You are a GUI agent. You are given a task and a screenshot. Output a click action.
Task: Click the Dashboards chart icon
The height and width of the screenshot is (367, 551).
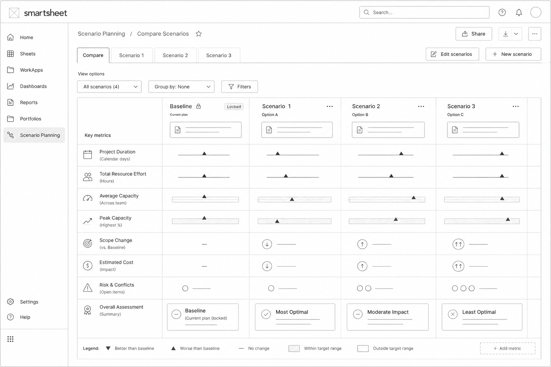click(11, 86)
